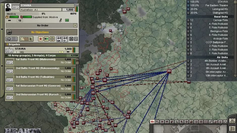Select unit counter at blue lines hub
The height and width of the screenshot is (133, 237).
[169, 71]
